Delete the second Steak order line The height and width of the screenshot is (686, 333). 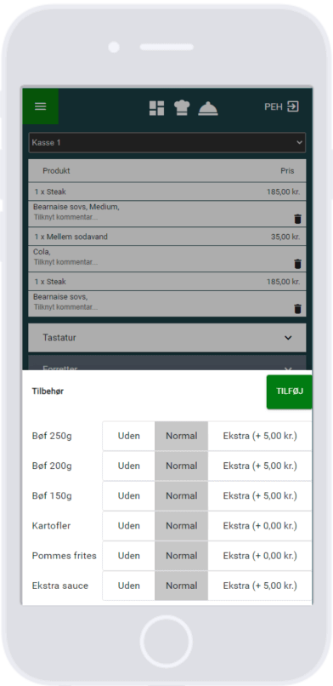click(x=297, y=309)
